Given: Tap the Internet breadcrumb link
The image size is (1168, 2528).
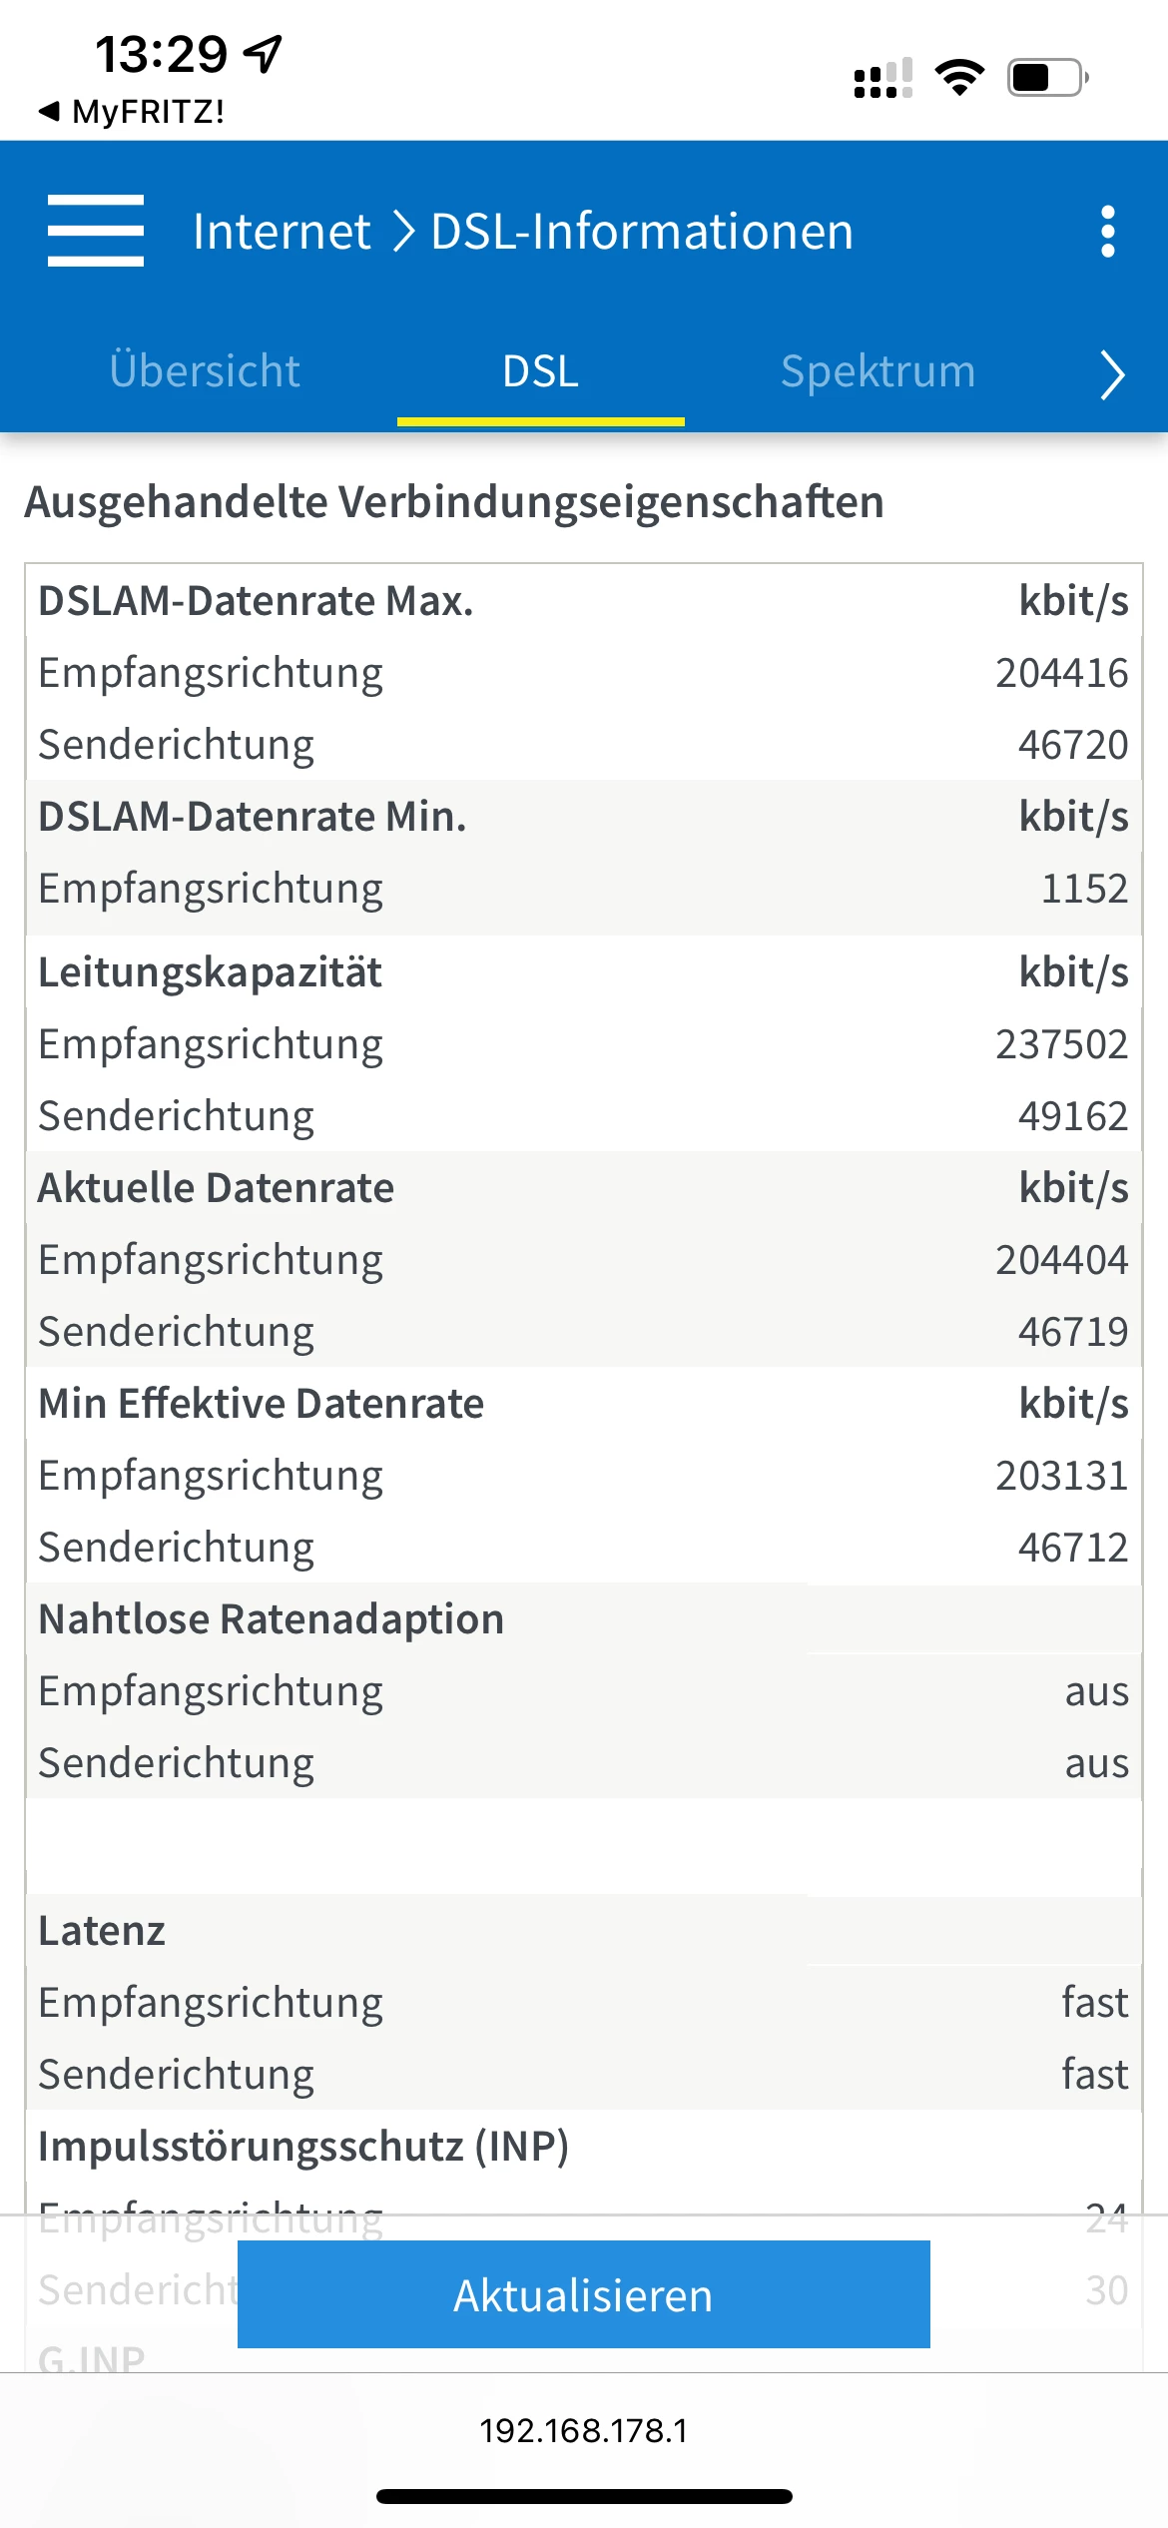Looking at the screenshot, I should click(282, 232).
